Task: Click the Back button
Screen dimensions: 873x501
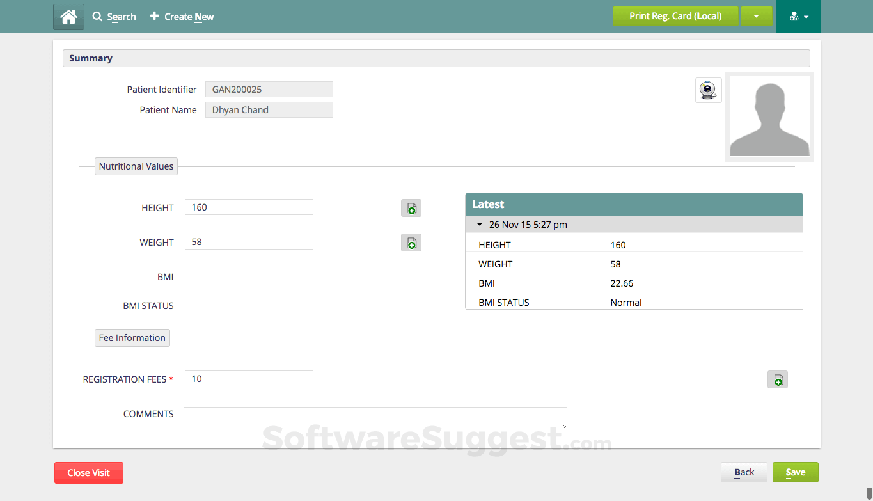Action: coord(744,472)
